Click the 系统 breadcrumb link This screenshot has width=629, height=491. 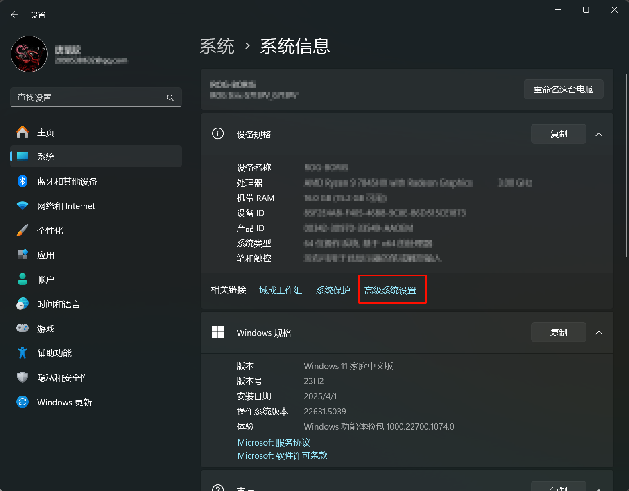pos(217,46)
